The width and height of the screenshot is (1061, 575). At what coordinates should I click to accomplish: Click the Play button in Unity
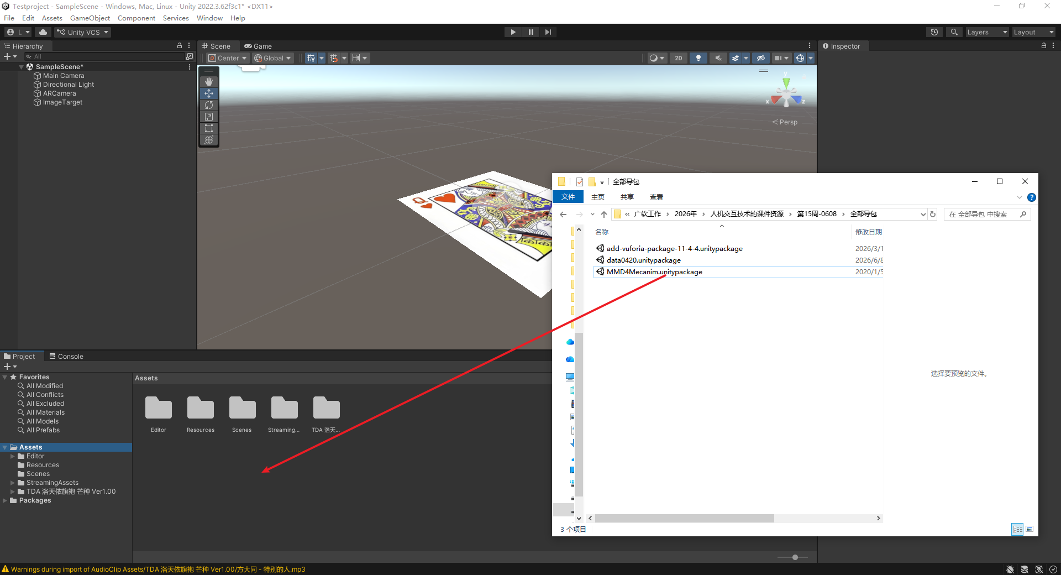point(513,32)
